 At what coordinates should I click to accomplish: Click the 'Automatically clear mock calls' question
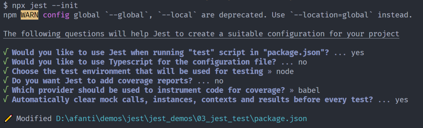pyautogui.click(x=193, y=100)
